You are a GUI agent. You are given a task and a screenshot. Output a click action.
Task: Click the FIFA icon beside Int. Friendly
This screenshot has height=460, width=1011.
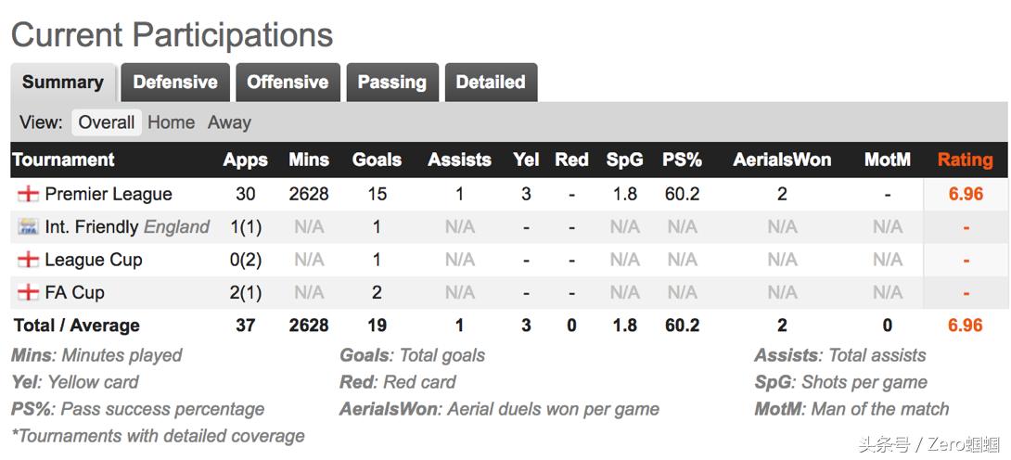click(x=28, y=227)
